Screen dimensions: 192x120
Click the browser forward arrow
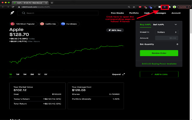point(8,7)
